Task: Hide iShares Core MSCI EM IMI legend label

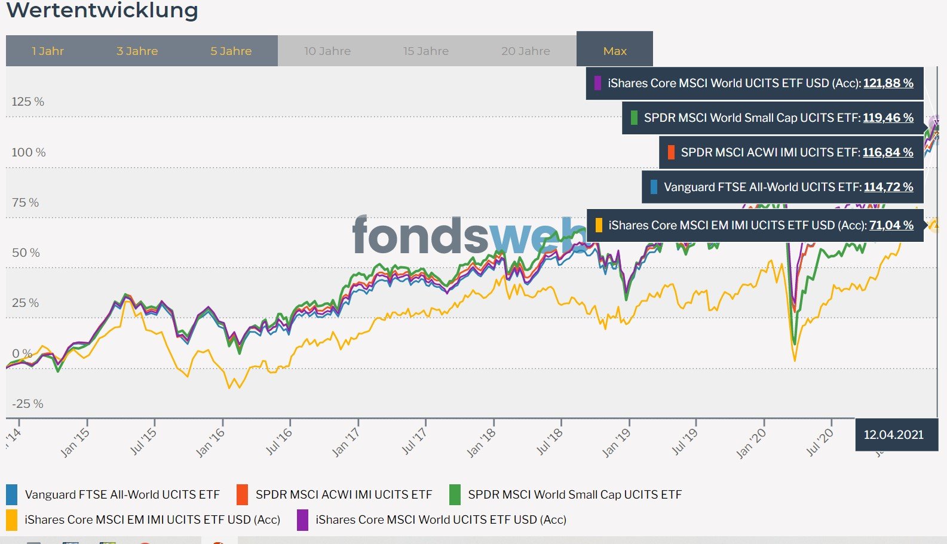Action: point(152,520)
